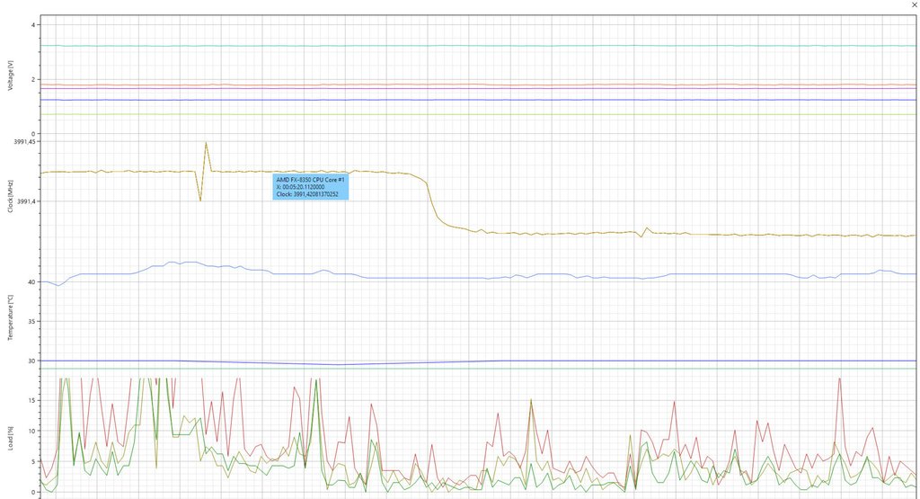
Task: Click the AMD FX-8350 CPU Core #1 tooltip
Action: click(310, 187)
